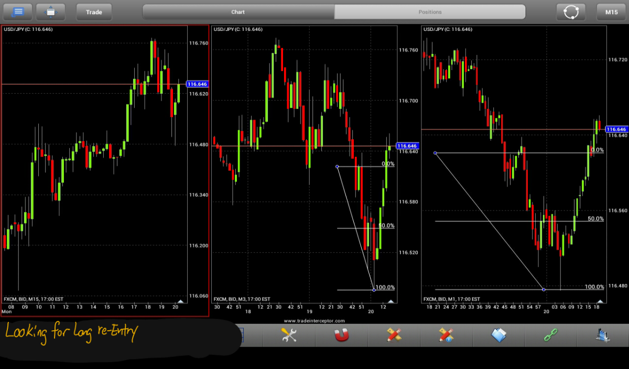Toggle the magnet snap tool

(x=342, y=336)
